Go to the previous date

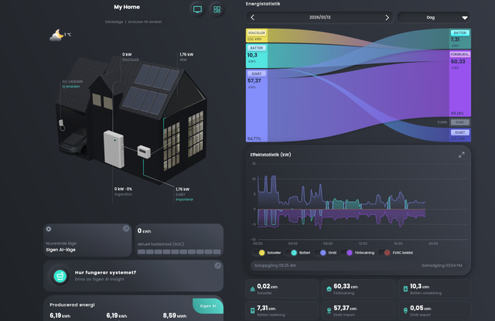tap(253, 18)
